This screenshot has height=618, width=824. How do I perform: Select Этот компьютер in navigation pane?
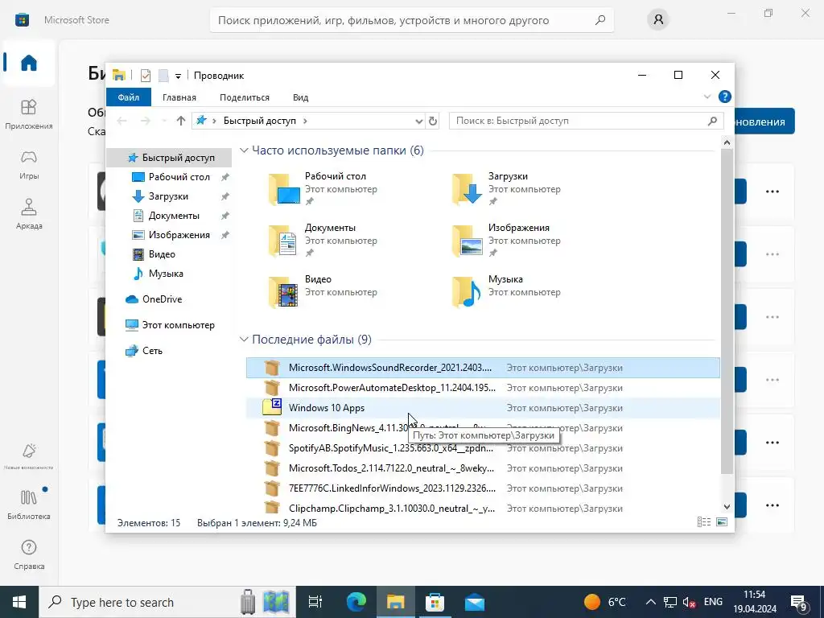point(178,325)
